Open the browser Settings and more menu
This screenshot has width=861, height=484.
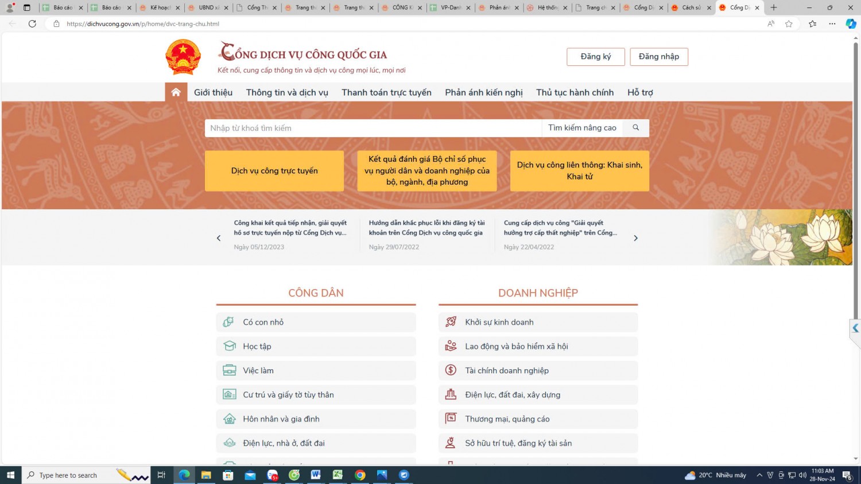tap(832, 24)
